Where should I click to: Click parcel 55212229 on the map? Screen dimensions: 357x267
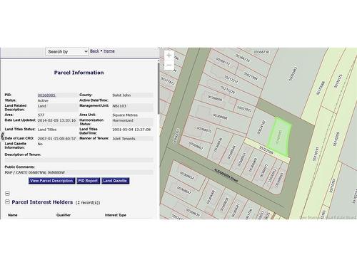[228, 90]
